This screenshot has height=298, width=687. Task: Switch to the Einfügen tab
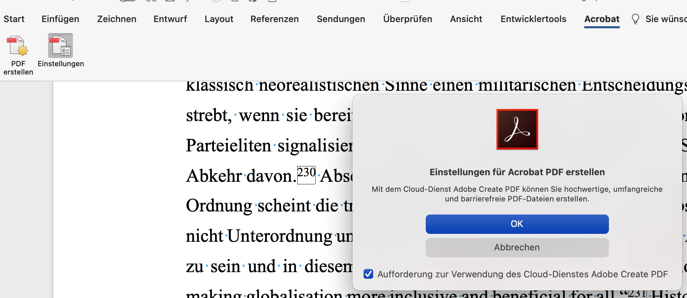[x=60, y=19]
